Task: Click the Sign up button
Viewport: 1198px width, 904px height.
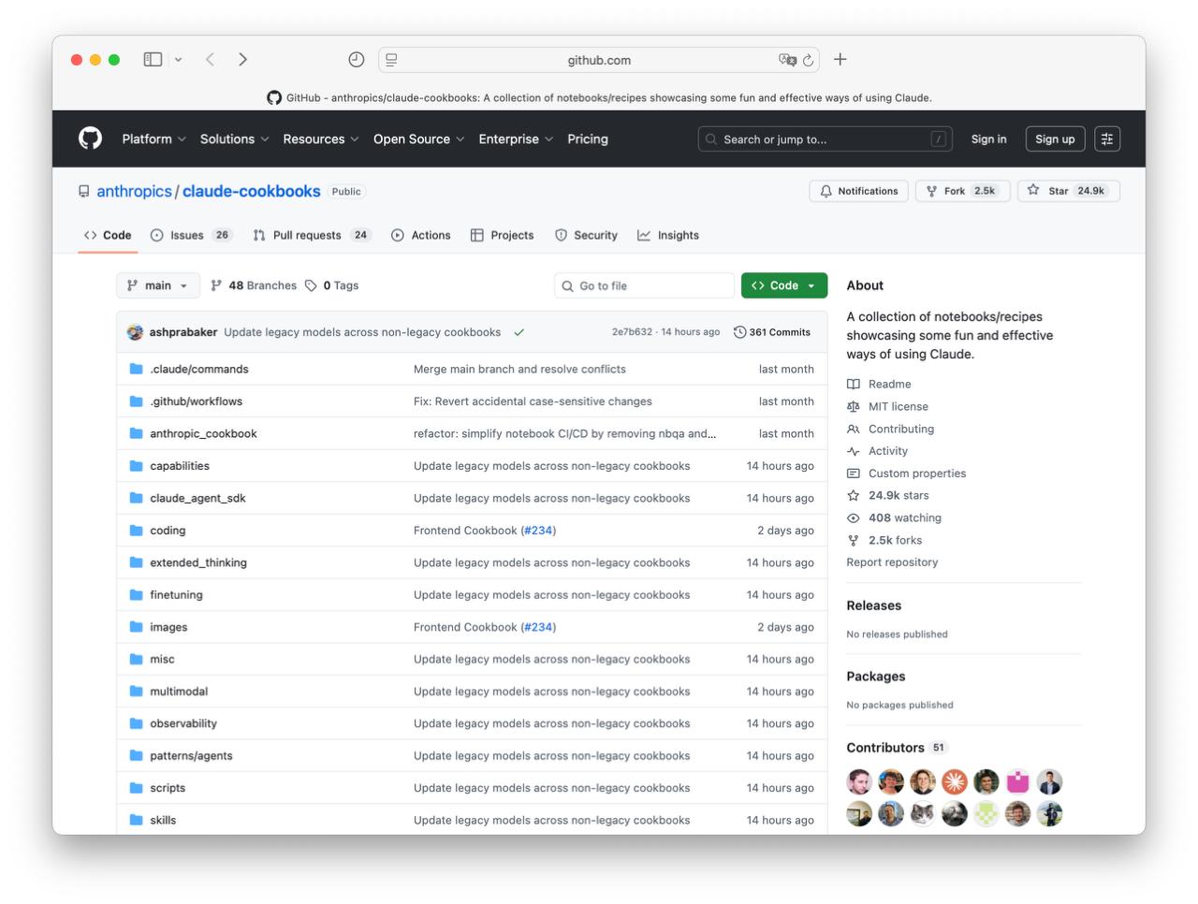Action: click(1055, 139)
